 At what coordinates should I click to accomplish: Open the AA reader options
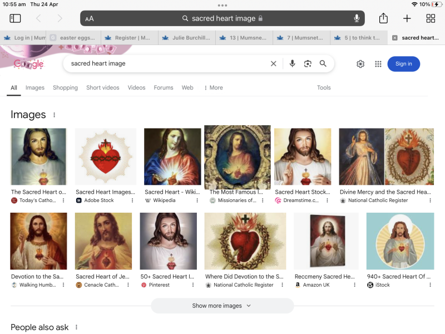point(90,19)
